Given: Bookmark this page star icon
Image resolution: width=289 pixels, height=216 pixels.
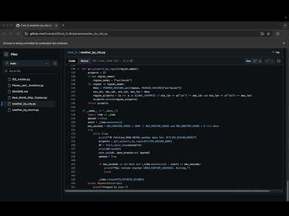Looking at the screenshot, I should pos(269,34).
